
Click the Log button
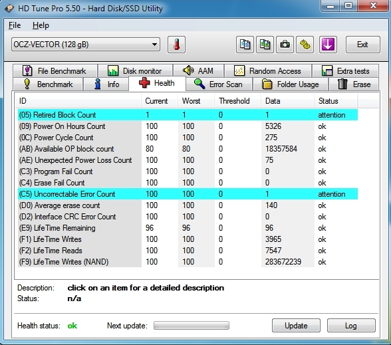coord(351,325)
